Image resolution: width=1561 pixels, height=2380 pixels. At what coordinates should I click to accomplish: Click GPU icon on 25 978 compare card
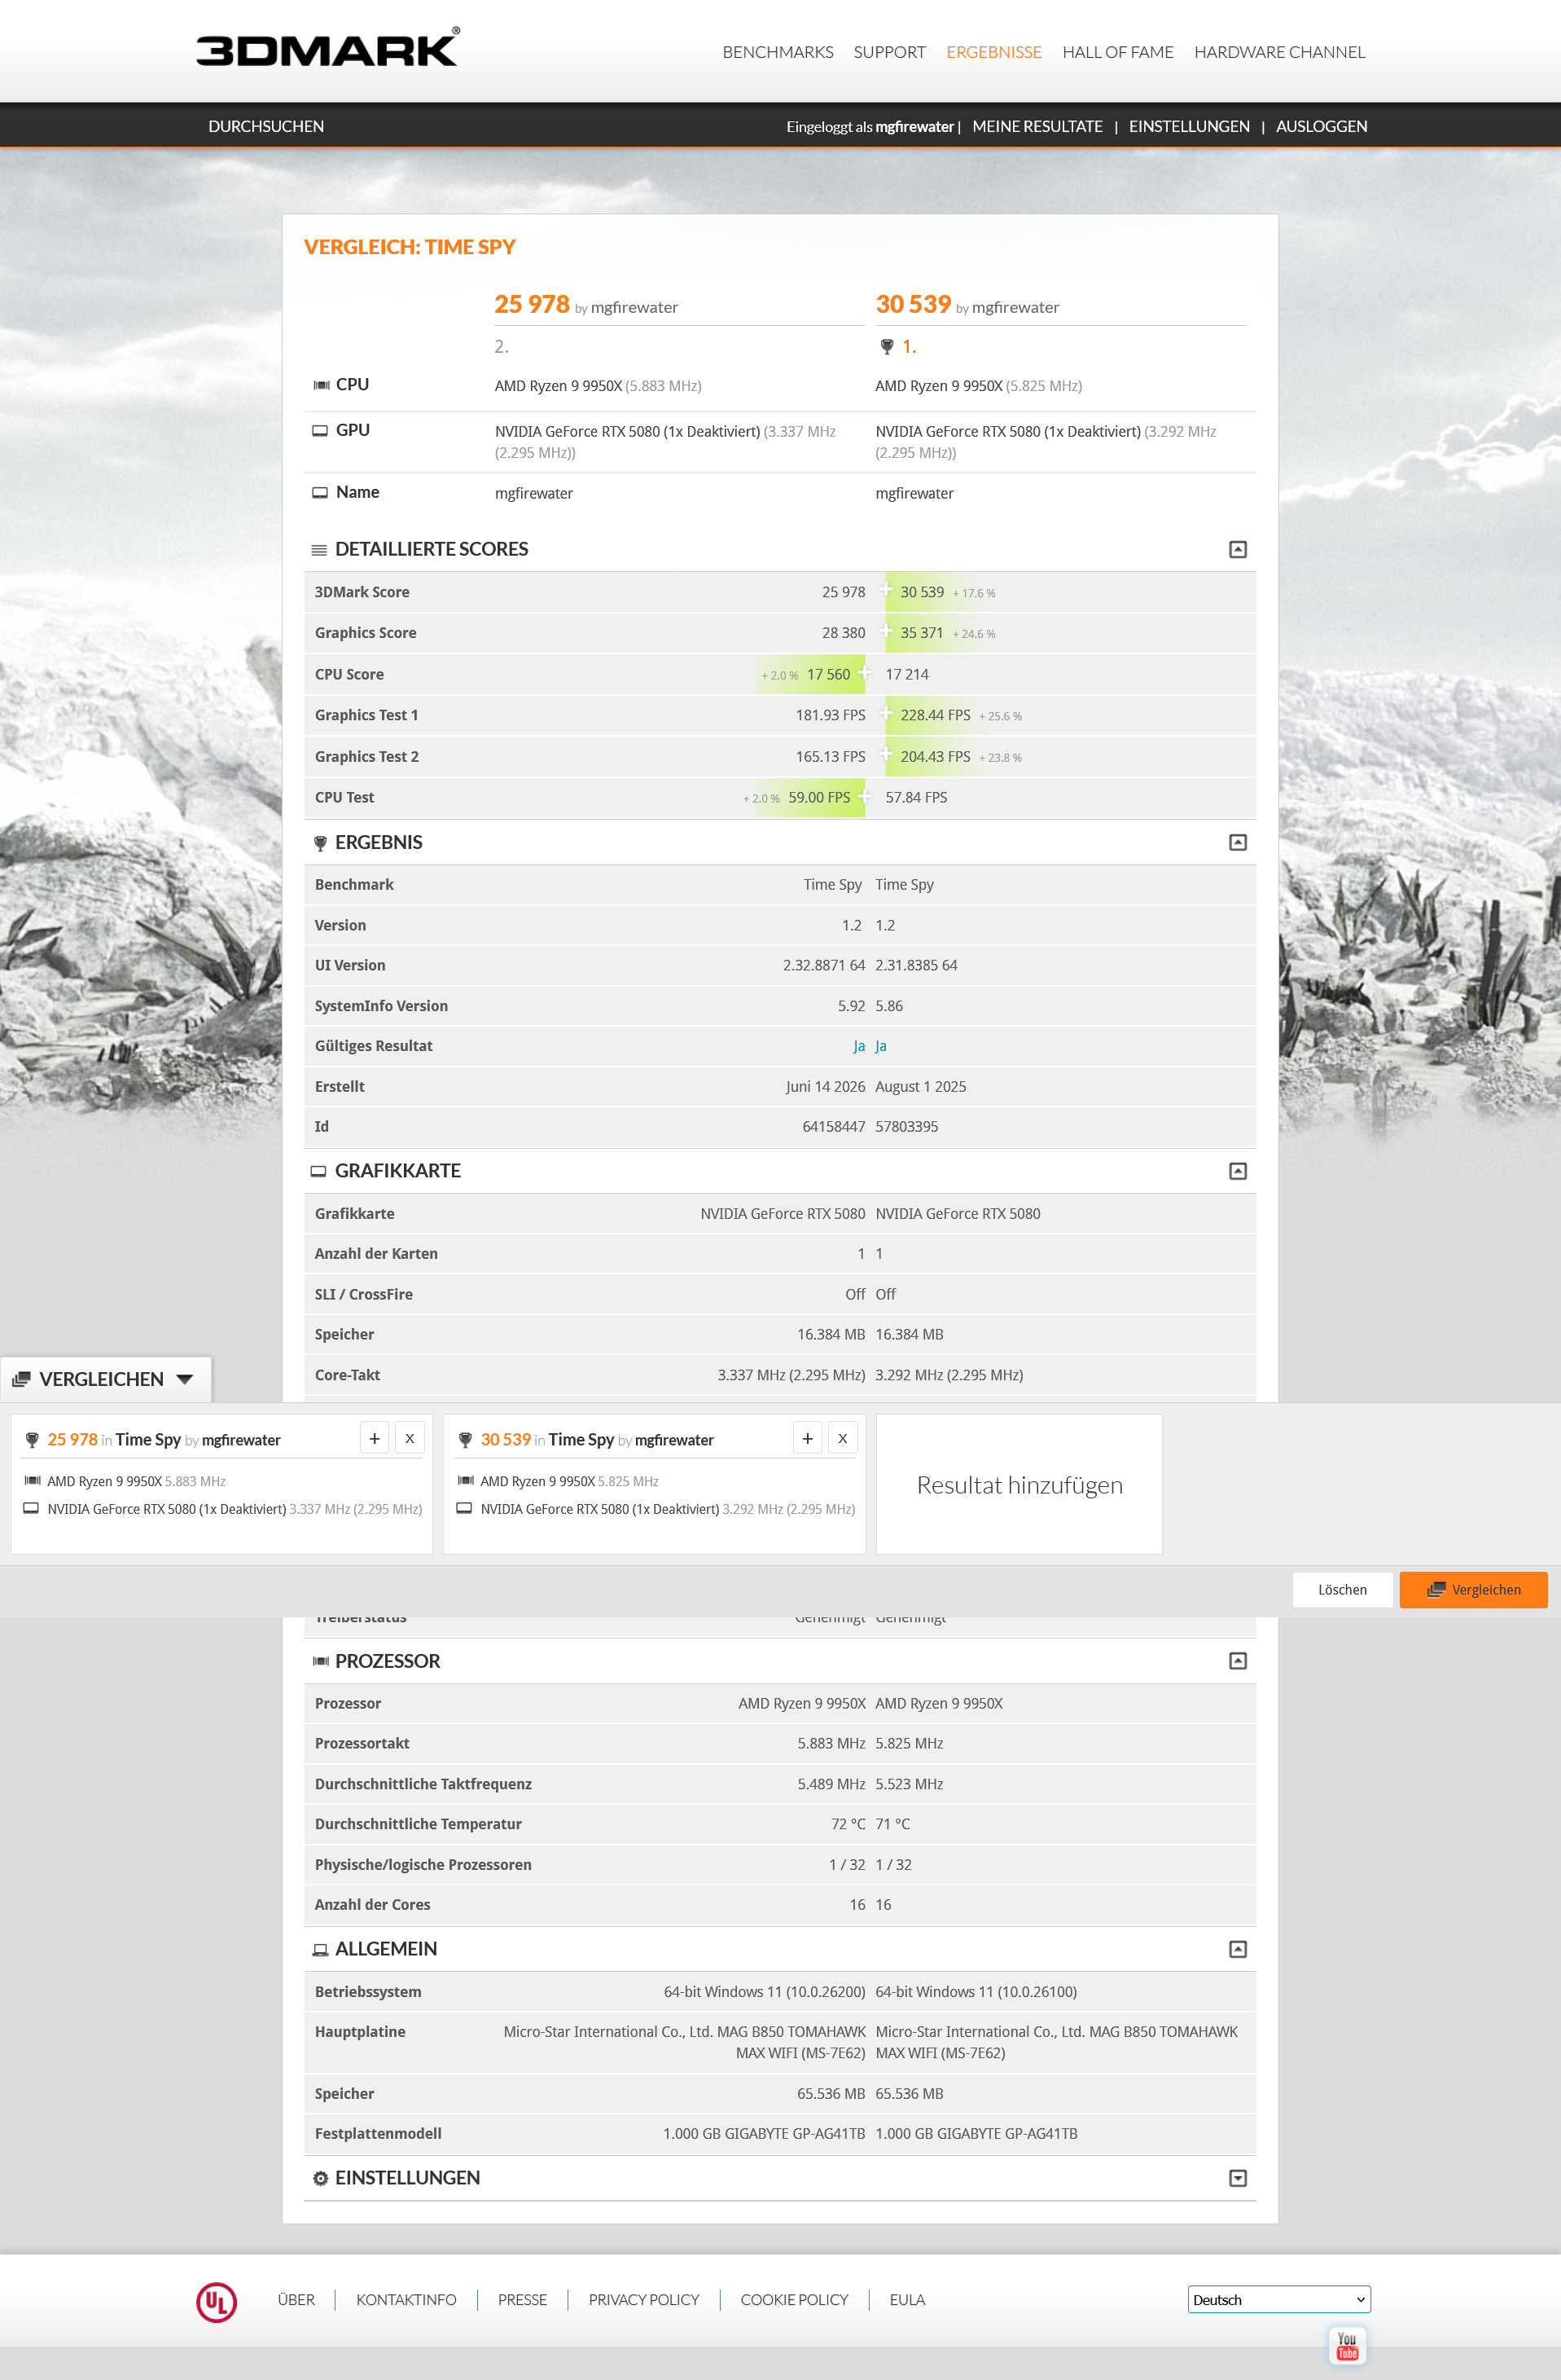click(x=31, y=1508)
